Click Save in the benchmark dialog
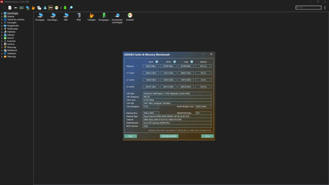This screenshot has height=185, width=329. (130, 136)
